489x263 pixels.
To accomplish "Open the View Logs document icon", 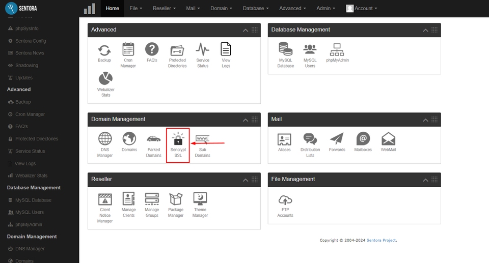I will pos(226,49).
